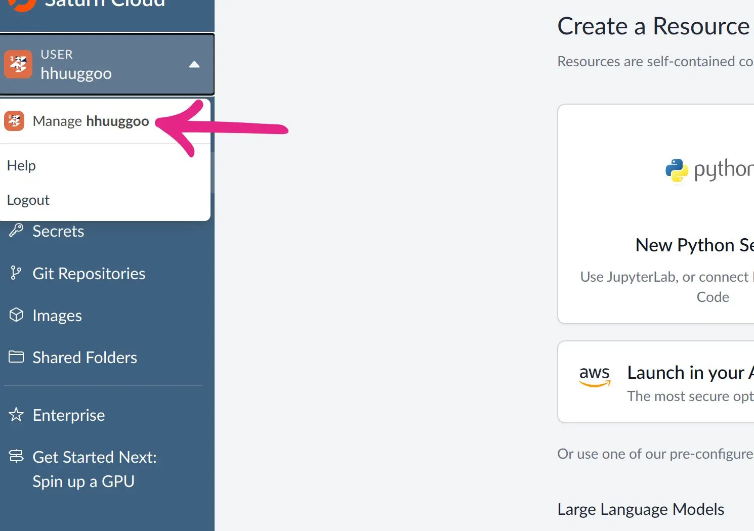This screenshot has width=754, height=531.
Task: Select the Secrets key icon
Action: click(x=17, y=230)
